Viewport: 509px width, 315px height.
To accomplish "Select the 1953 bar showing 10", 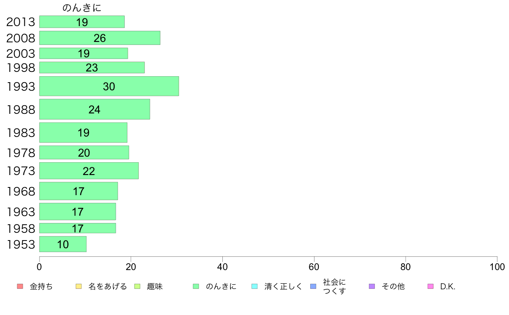I will (63, 244).
